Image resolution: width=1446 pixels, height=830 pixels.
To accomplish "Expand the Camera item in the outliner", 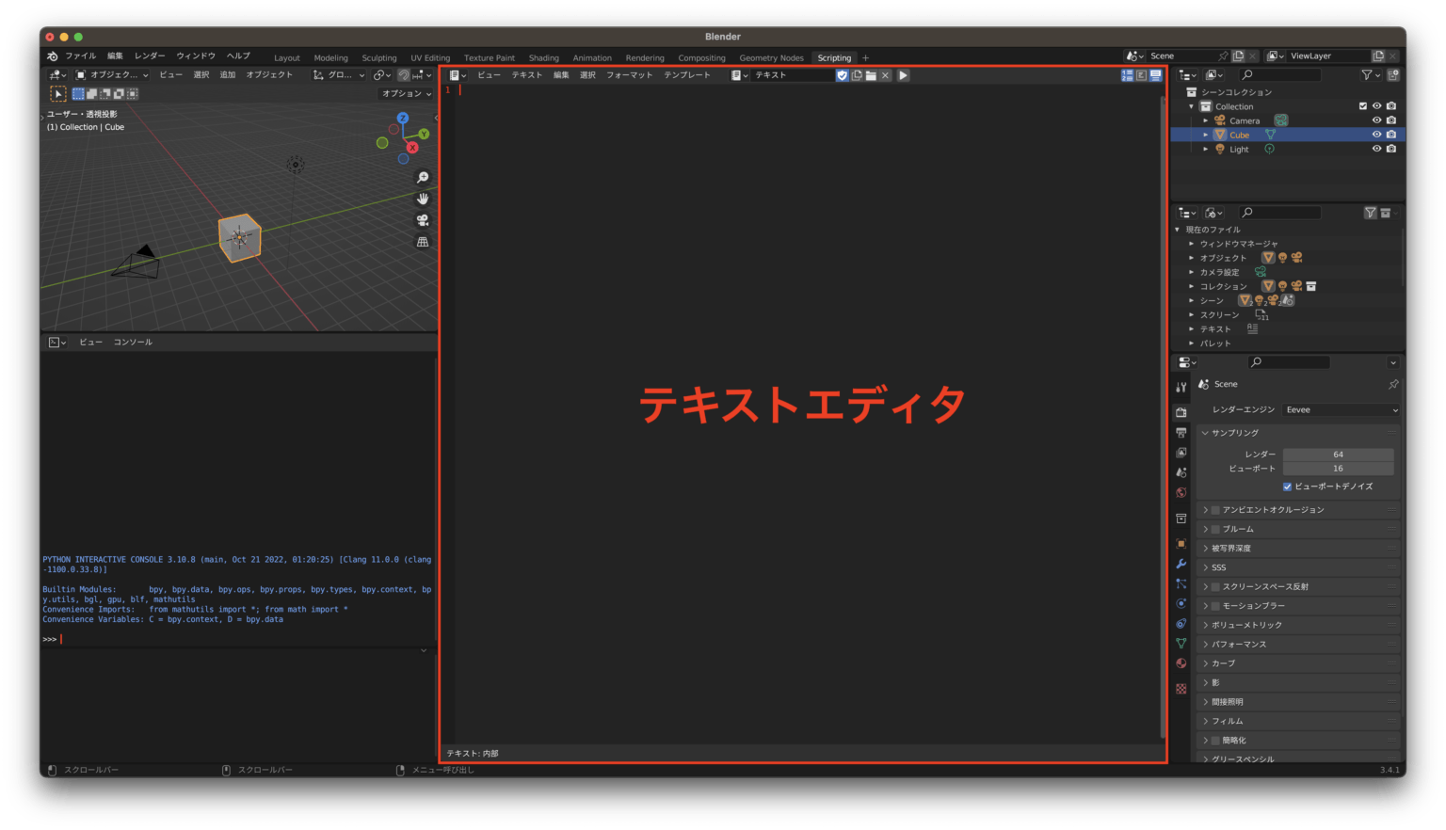I will tap(1206, 120).
